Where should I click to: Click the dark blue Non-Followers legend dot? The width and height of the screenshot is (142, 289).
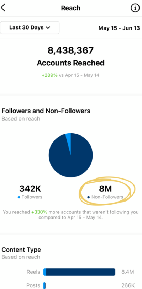89,197
